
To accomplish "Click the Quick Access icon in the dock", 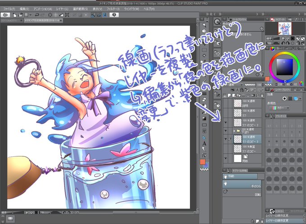I will [217, 22].
